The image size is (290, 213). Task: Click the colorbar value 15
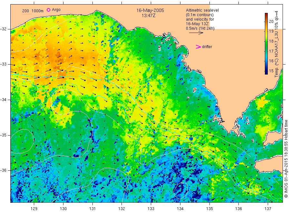[271, 71]
